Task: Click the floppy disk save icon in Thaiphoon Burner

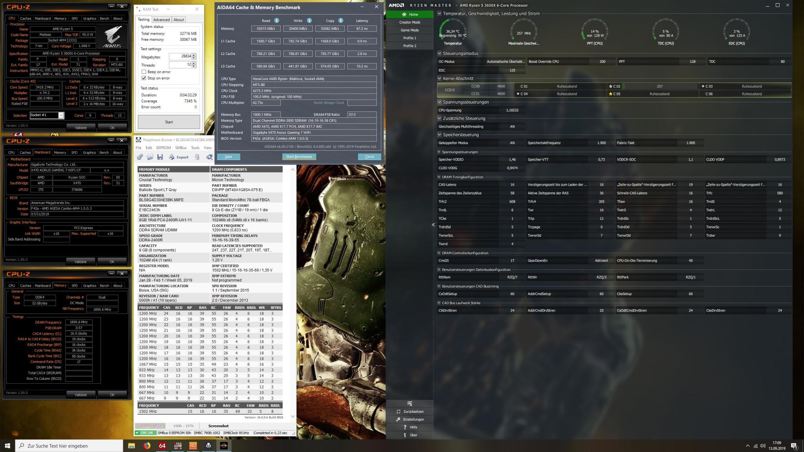Action: pyautogui.click(x=160, y=157)
